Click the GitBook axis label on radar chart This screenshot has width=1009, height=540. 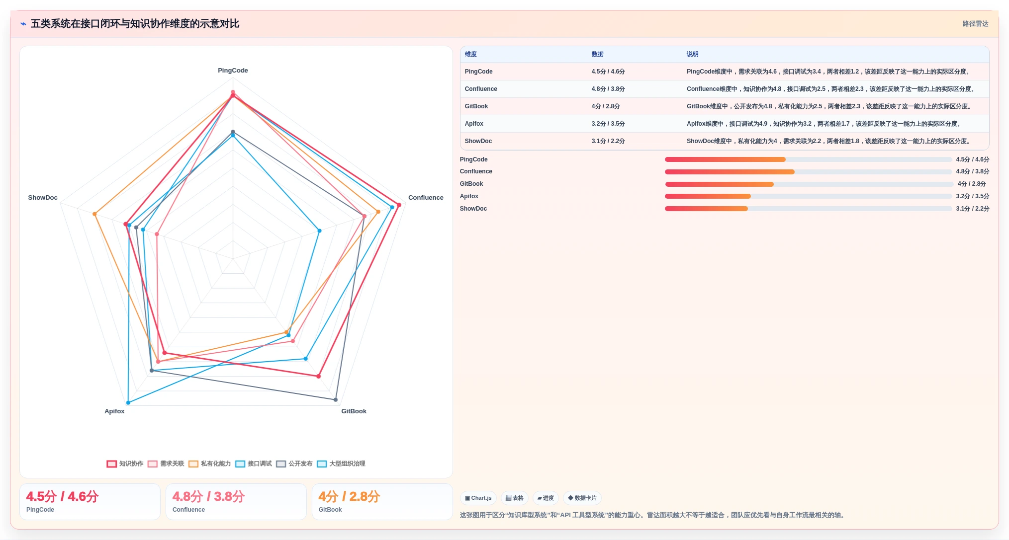pyautogui.click(x=354, y=411)
